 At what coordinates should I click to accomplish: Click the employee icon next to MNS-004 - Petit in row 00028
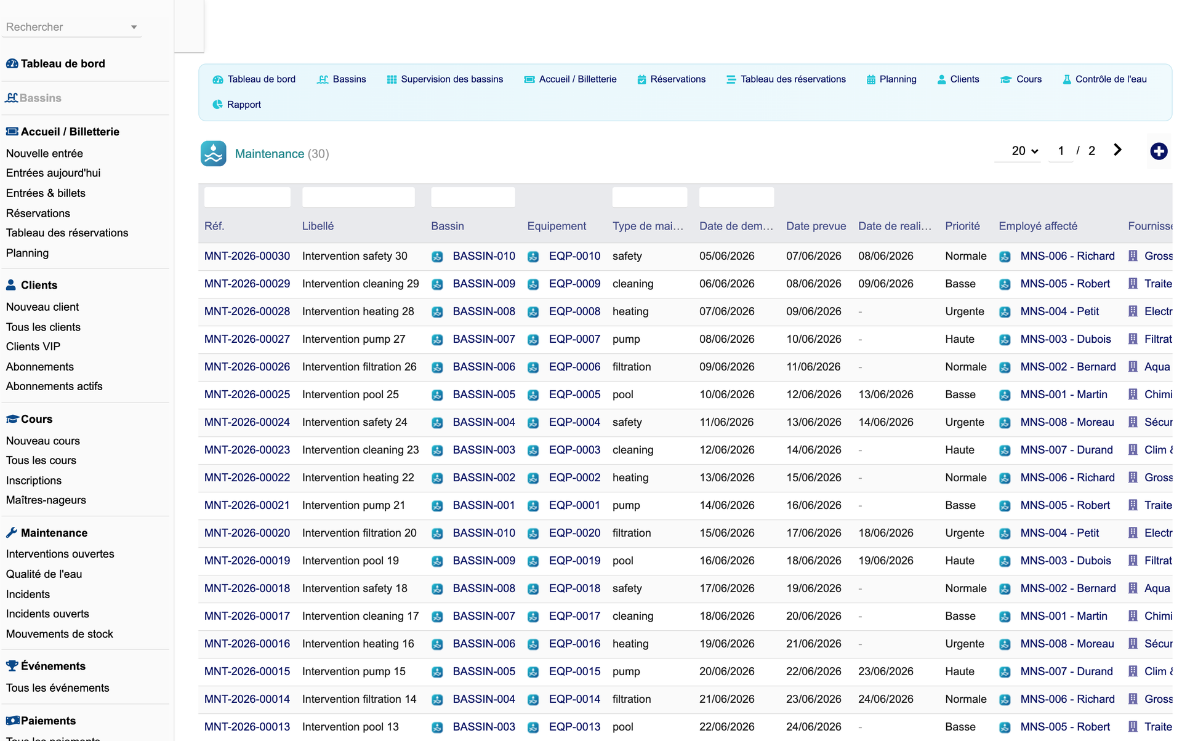tap(1005, 312)
